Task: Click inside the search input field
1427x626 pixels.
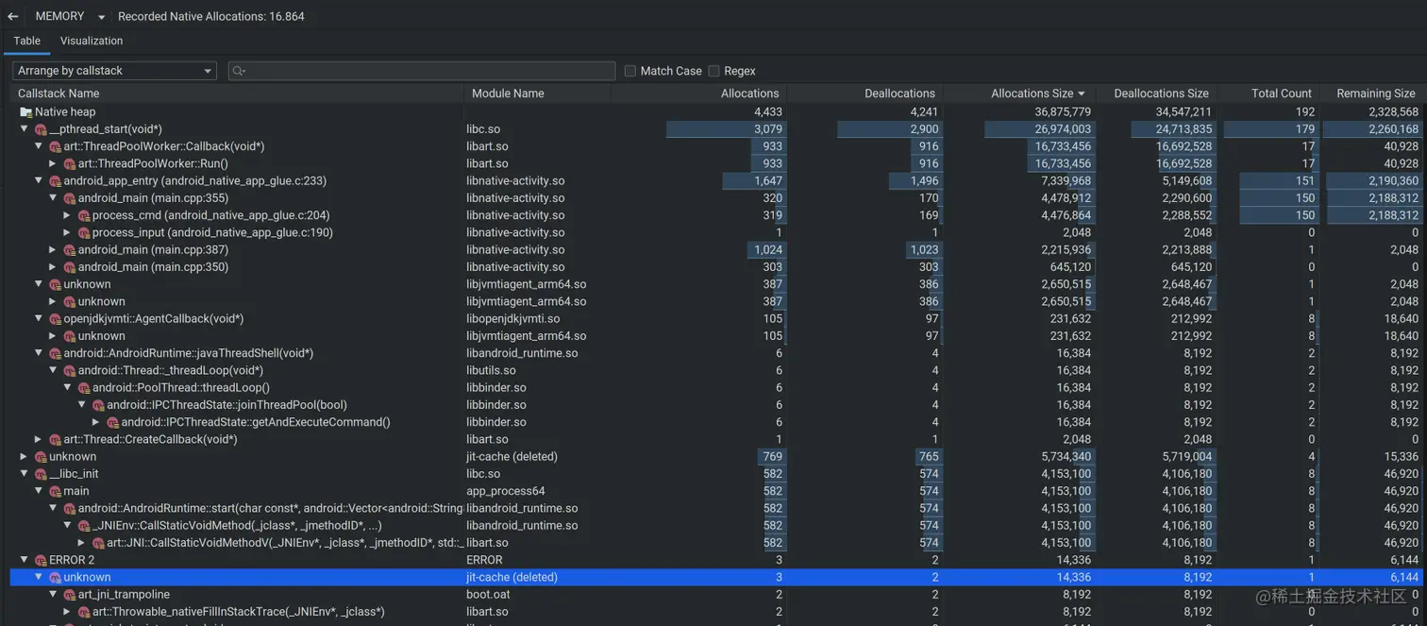Action: tap(425, 70)
